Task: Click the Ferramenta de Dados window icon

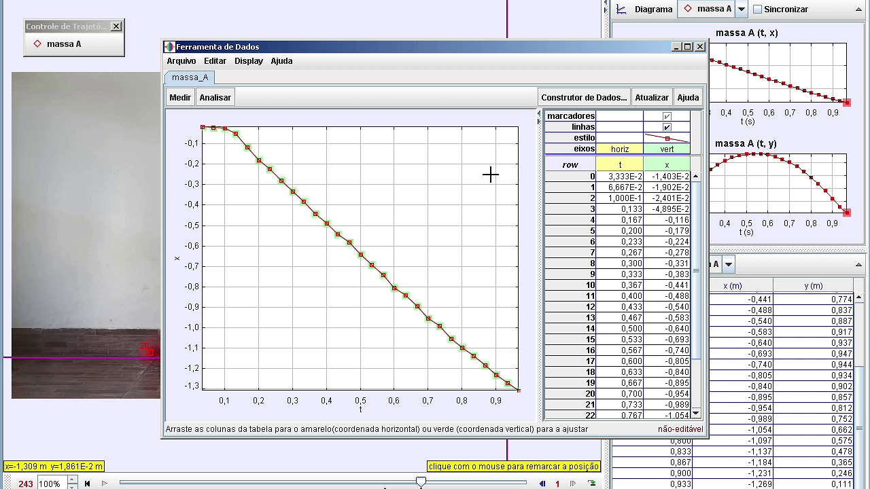Action: [x=169, y=47]
